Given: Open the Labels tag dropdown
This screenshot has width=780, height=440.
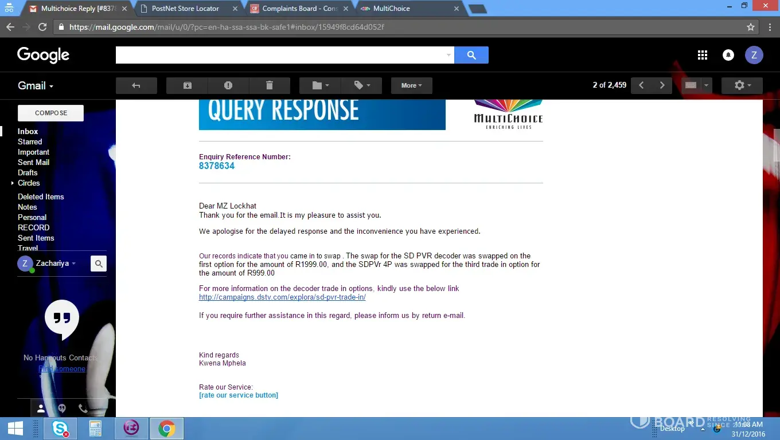Looking at the screenshot, I should [361, 85].
